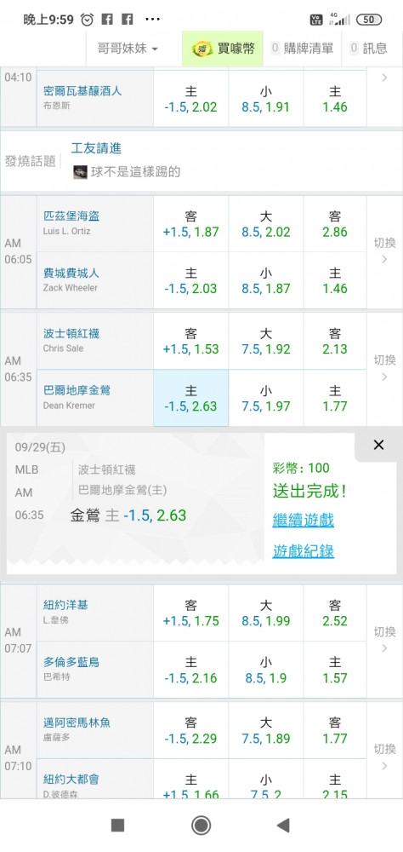Open the 球不是這樣踢的 topic thumbnail
The image size is (403, 852).
pyautogui.click(x=80, y=172)
